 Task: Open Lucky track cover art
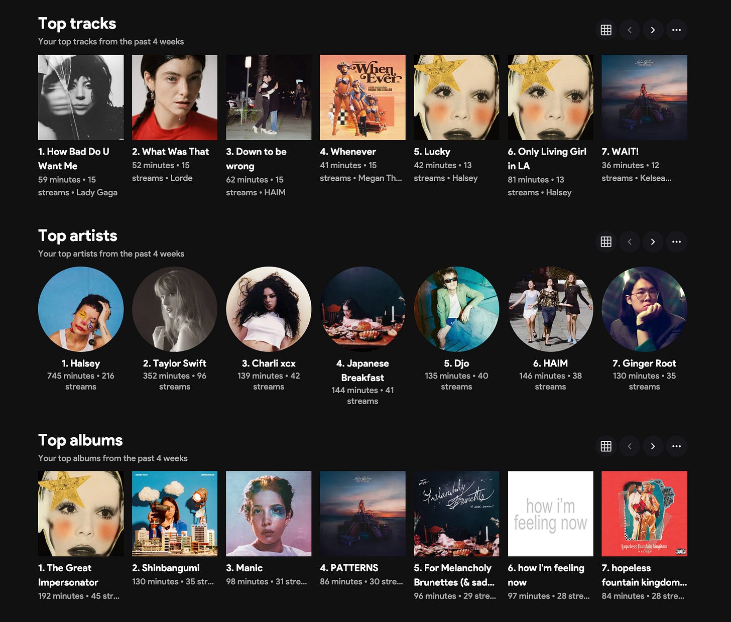click(x=456, y=97)
